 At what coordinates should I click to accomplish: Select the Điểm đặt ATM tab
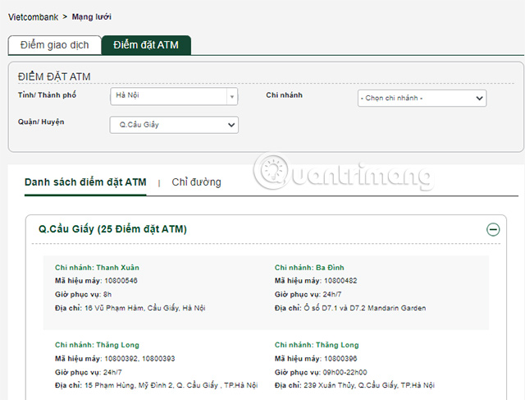[x=146, y=45]
